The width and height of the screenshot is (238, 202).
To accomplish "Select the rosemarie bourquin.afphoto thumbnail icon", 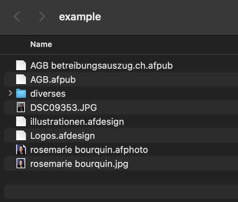I will (x=21, y=149).
